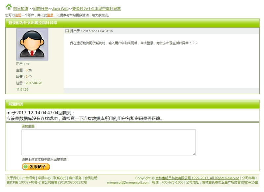
Task: Open the 广告招商 footer link
Action: 29,178
